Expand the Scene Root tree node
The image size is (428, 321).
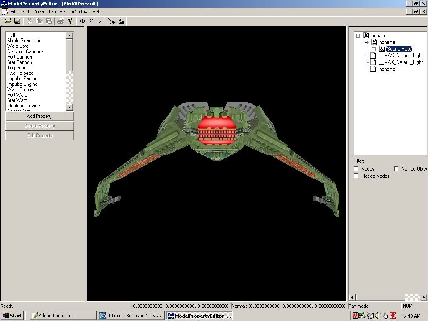pos(374,49)
